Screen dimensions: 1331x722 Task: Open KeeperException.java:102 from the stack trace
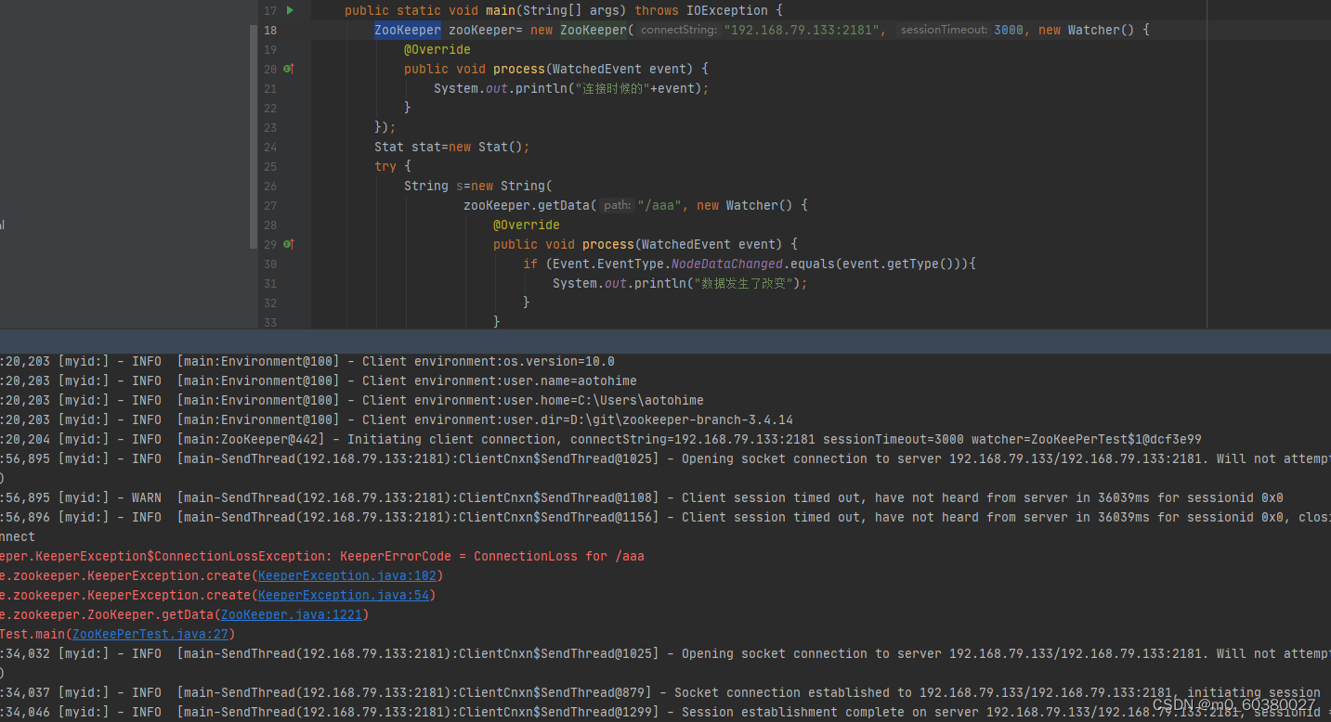pyautogui.click(x=346, y=575)
